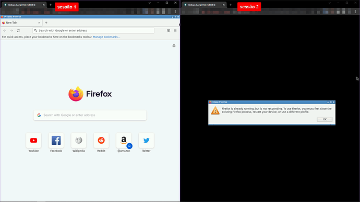Screen dimensions: 360x202
Task: Open the Facebook shortcut tile
Action: 56,140
